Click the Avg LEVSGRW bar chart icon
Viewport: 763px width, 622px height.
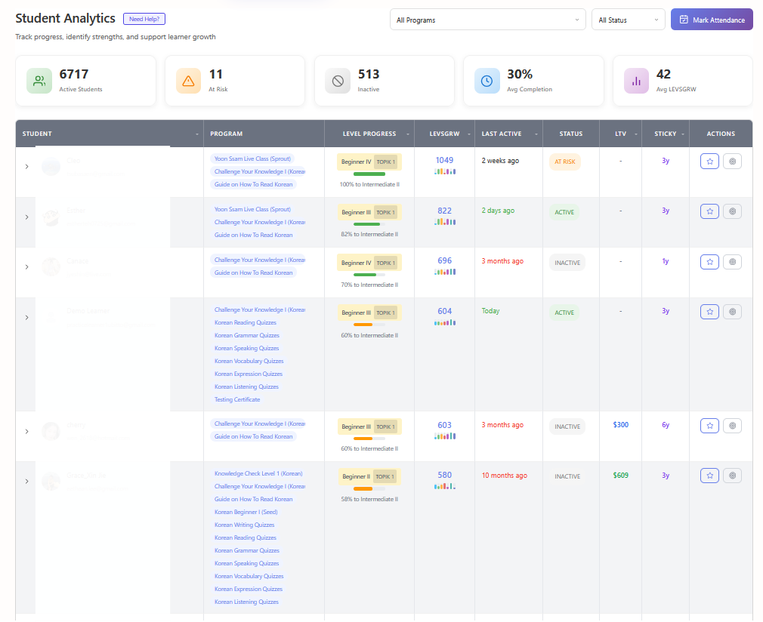point(636,81)
